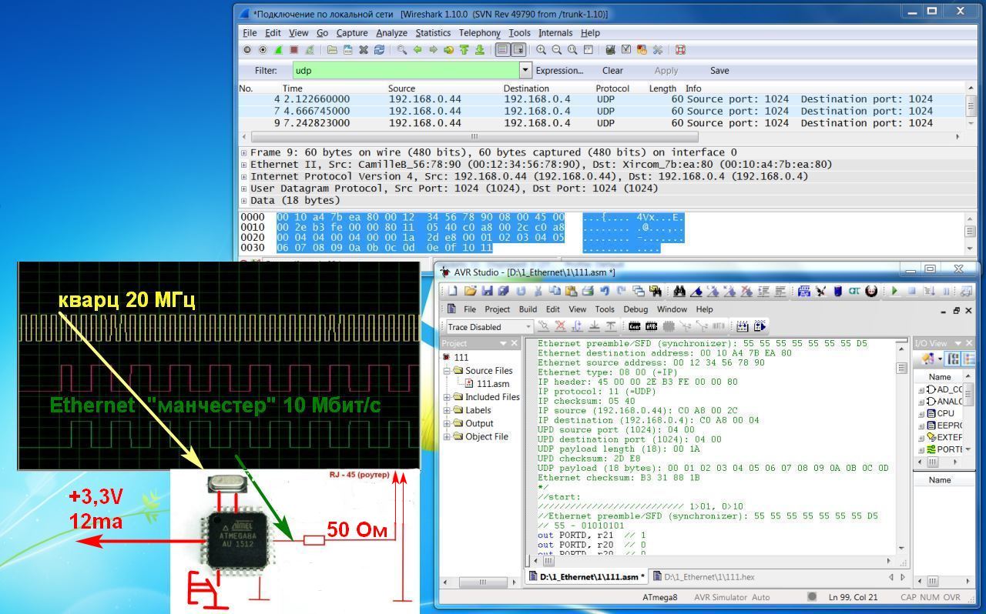
Task: Expand the Included Files tree node
Action: tap(447, 397)
